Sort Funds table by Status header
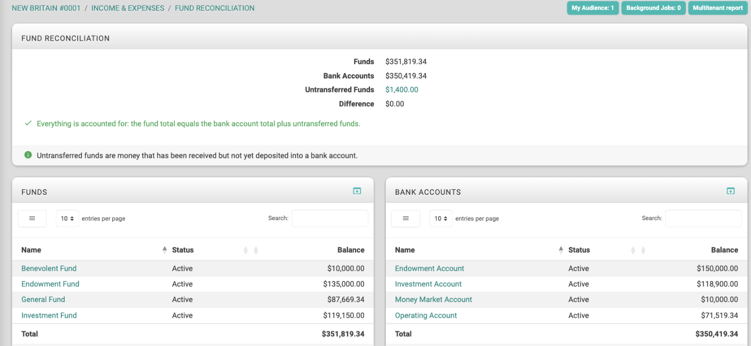Screen dimensions: 751x346 182,250
